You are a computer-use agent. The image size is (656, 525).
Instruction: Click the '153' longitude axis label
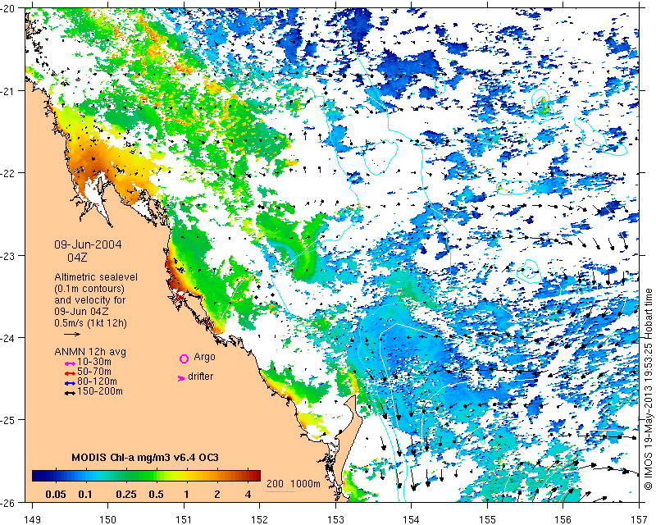335,519
